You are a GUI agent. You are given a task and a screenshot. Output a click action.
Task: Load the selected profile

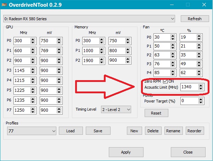point(71,131)
